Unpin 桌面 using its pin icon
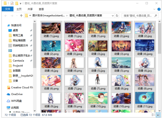The width and height of the screenshot is (163, 119). (x=31, y=30)
